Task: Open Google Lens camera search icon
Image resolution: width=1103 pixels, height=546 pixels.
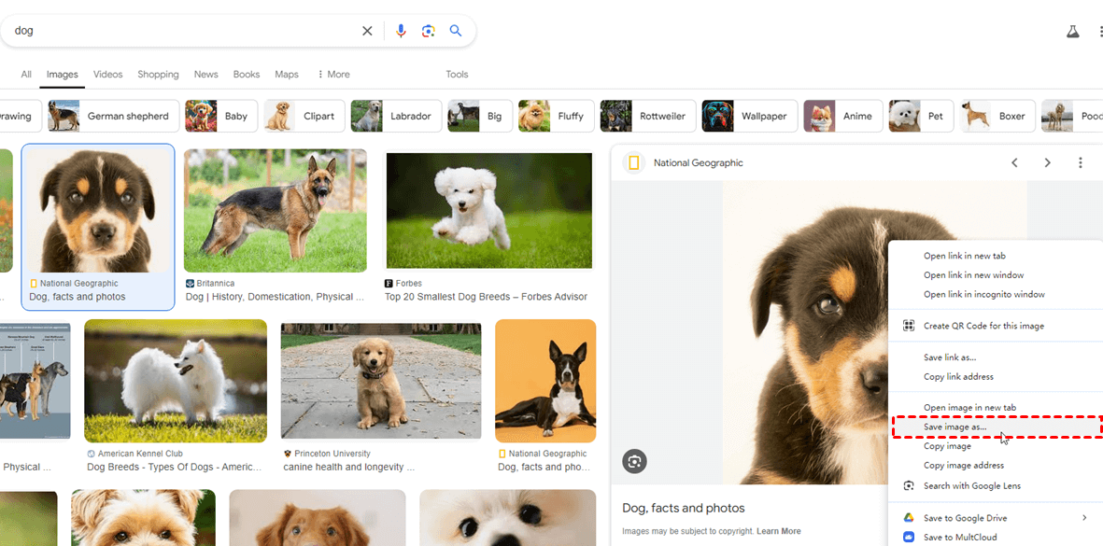Action: pyautogui.click(x=429, y=31)
